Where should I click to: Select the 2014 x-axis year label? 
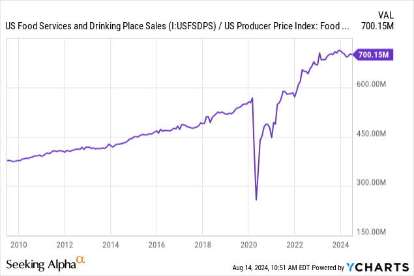click(110, 245)
